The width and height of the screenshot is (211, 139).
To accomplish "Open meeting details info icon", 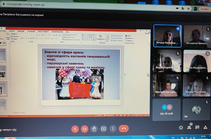I will point(181,127).
